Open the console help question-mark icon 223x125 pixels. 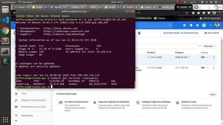click(198, 25)
